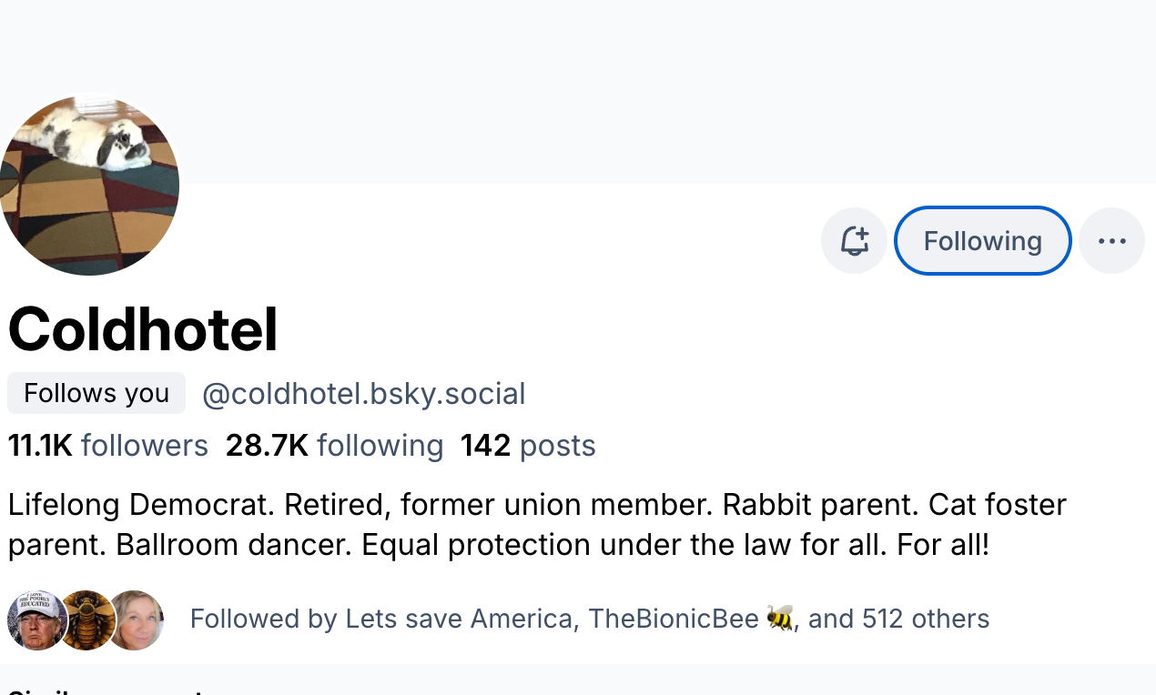
Task: View the 11.1K followers list
Action: [x=108, y=446]
